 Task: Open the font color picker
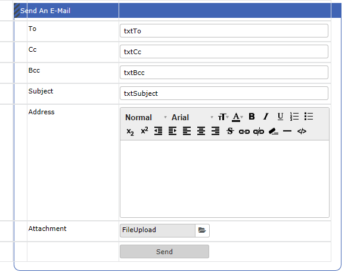(x=237, y=117)
